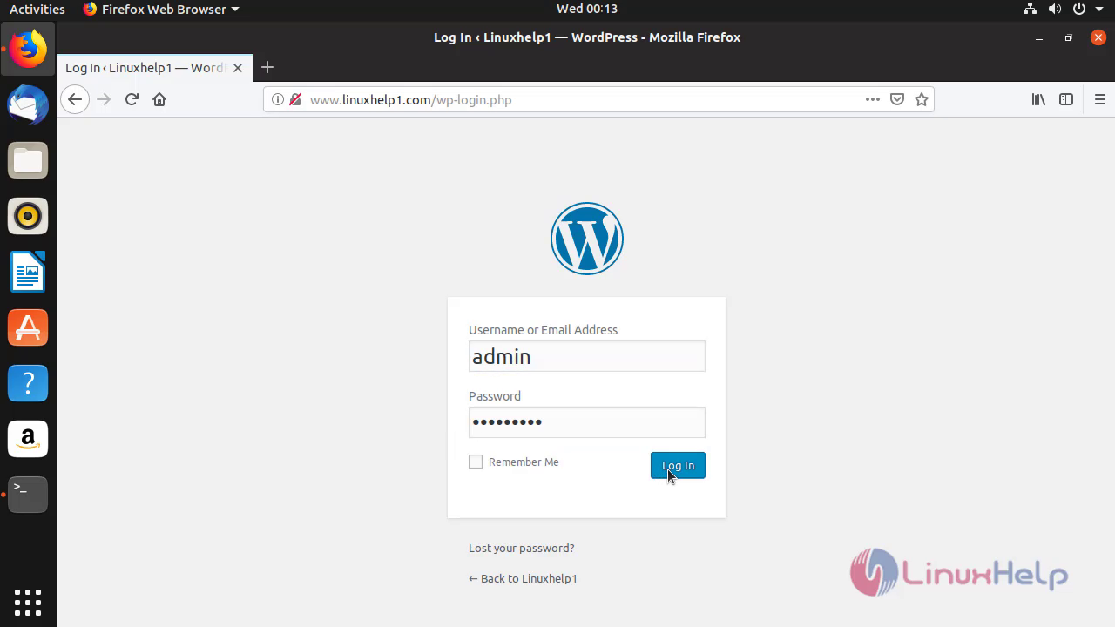Show Applications grid at dock bottom
This screenshot has height=627, width=1115.
[x=28, y=602]
